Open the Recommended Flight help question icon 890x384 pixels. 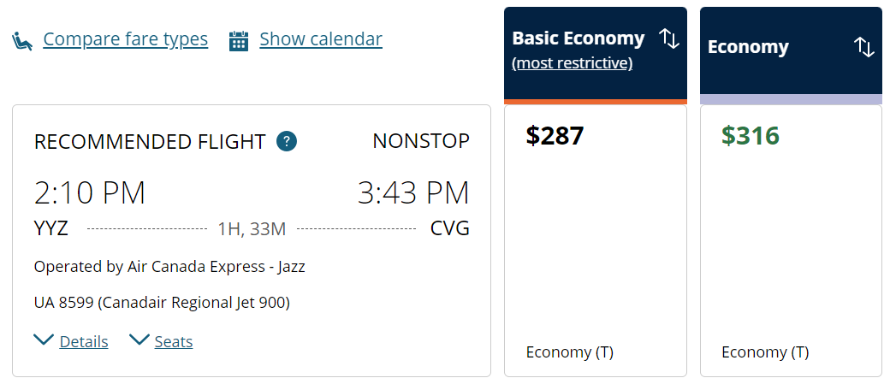coord(287,141)
